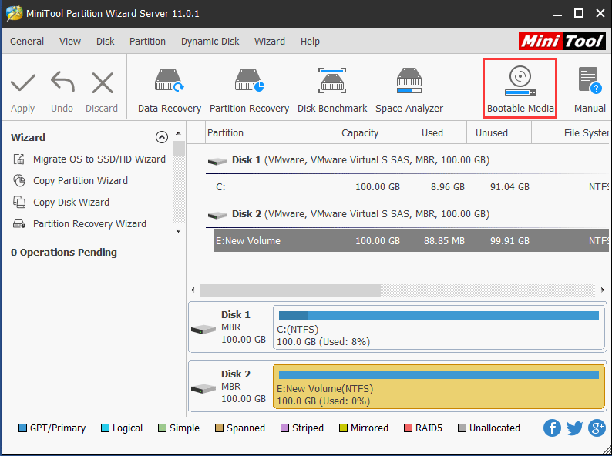Select the C: partition row
The height and width of the screenshot is (456, 612).
point(411,187)
